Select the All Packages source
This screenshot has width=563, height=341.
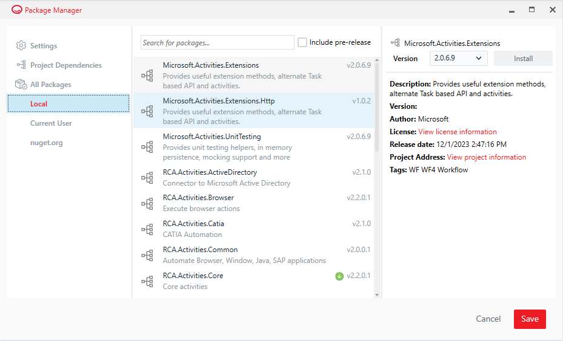tap(51, 85)
